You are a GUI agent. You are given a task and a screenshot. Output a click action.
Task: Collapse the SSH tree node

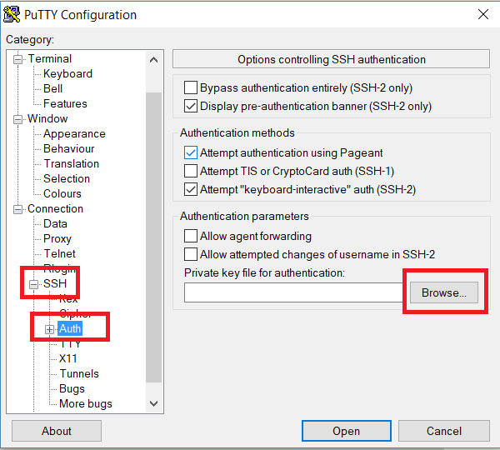(x=34, y=284)
